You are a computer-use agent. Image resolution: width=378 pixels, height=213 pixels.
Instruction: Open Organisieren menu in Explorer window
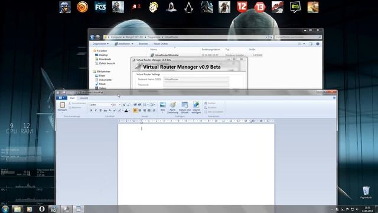point(100,44)
